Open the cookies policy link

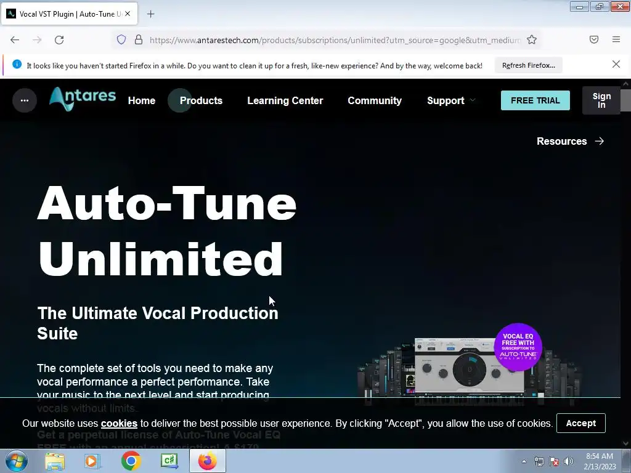coord(119,424)
